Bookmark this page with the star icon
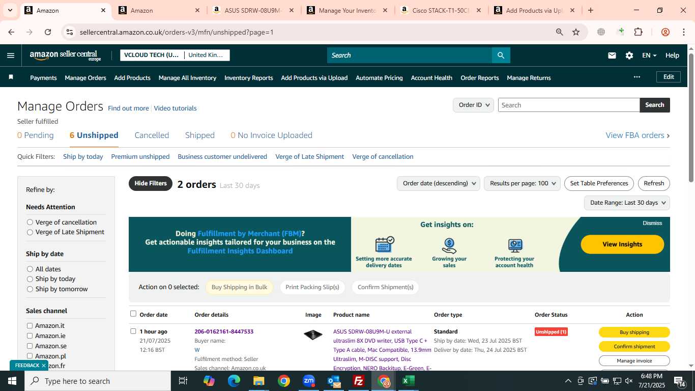This screenshot has height=391, width=695. coord(576,32)
